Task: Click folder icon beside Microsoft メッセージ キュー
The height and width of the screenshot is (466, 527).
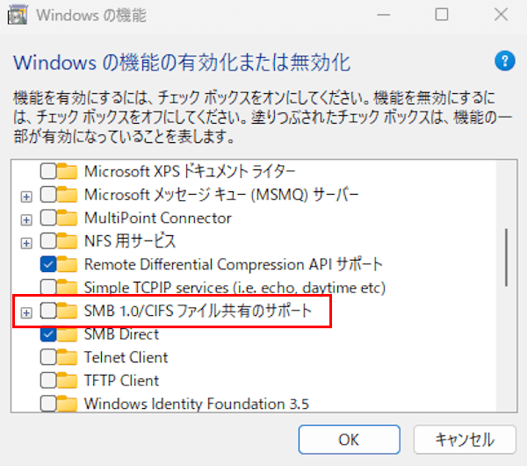Action: pyautogui.click(x=68, y=195)
